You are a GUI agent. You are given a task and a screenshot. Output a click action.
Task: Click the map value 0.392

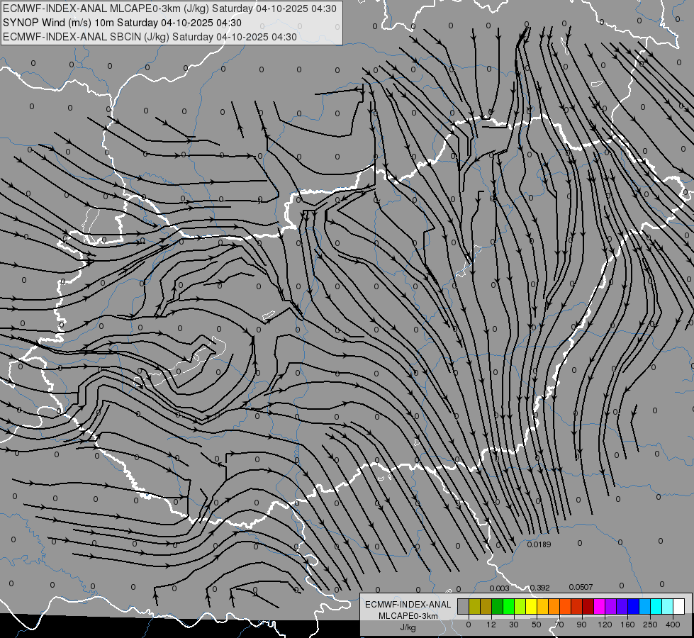[x=540, y=588]
